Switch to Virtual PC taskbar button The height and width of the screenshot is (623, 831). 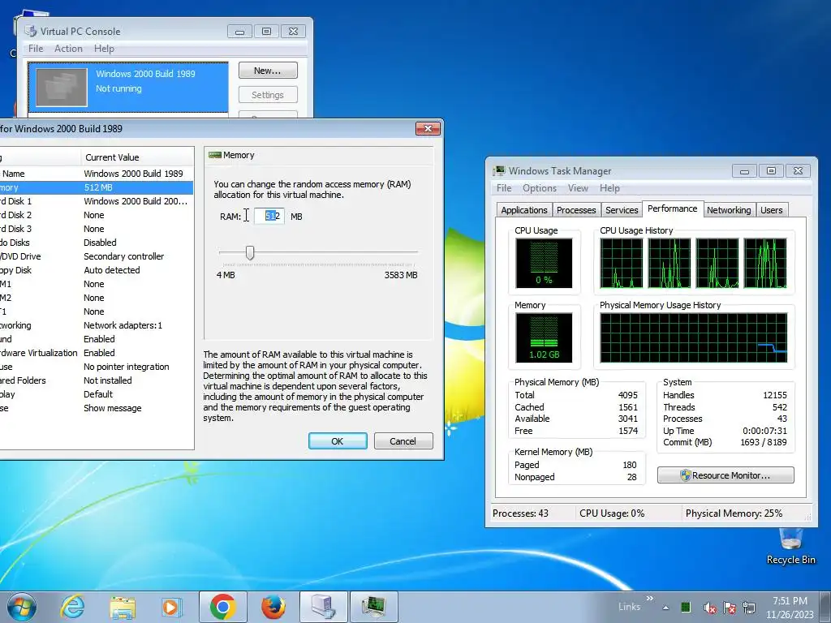click(323, 607)
